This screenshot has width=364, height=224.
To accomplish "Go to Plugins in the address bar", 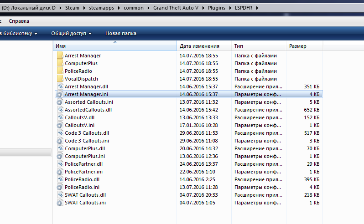I will coord(217,8).
